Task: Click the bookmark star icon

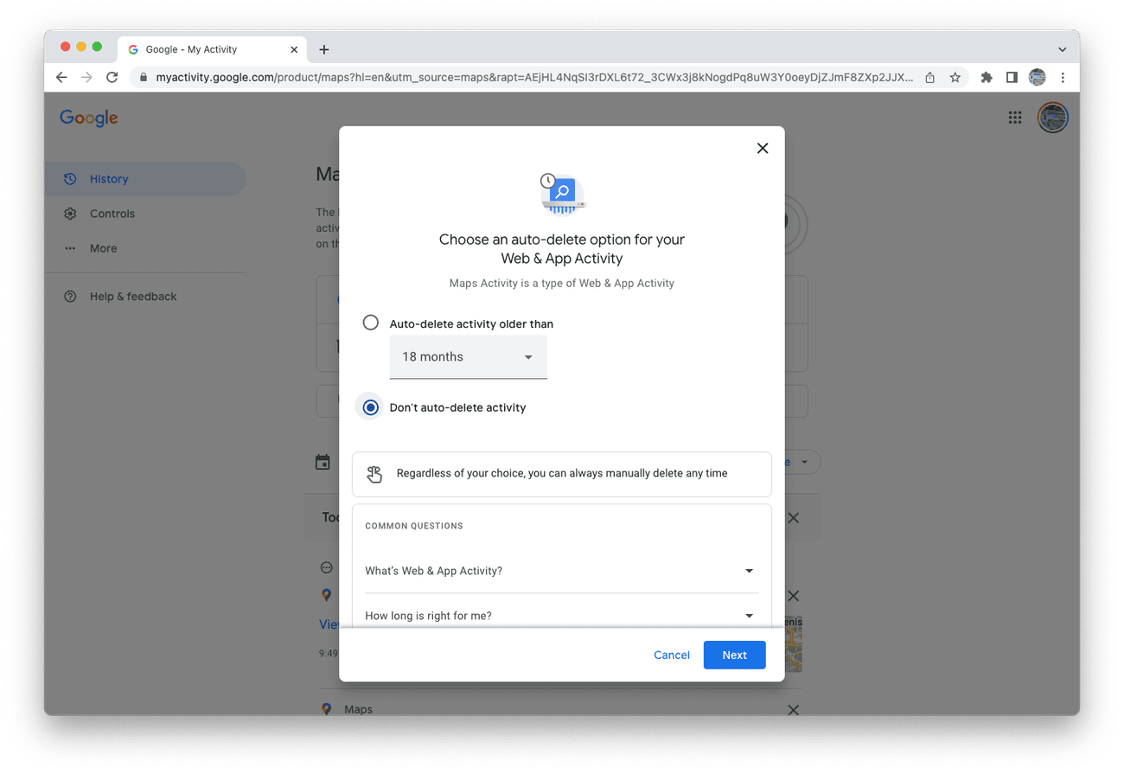Action: point(955,78)
